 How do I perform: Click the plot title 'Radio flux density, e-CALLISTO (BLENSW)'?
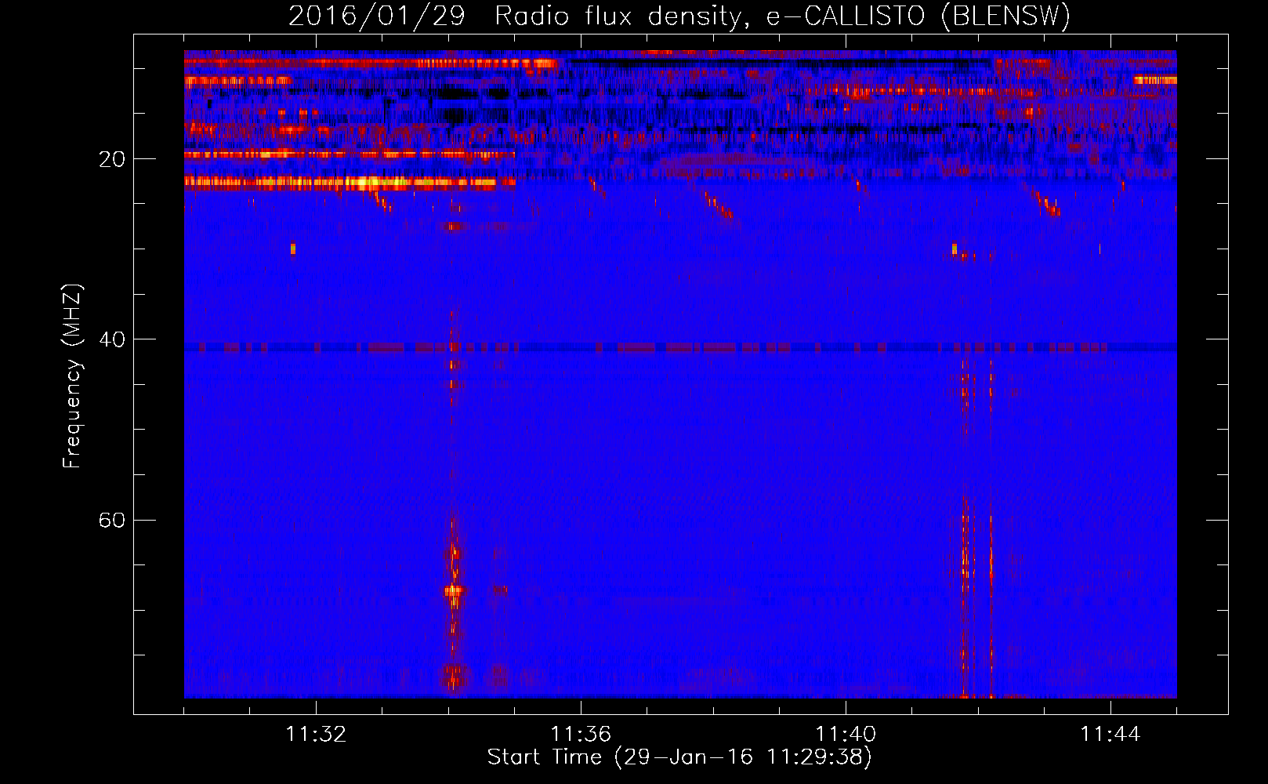pyautogui.click(x=782, y=16)
